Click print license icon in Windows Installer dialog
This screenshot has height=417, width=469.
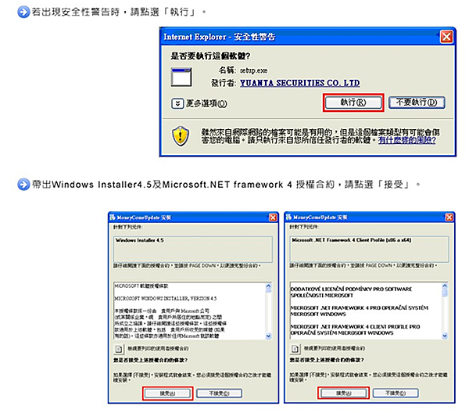119,349
